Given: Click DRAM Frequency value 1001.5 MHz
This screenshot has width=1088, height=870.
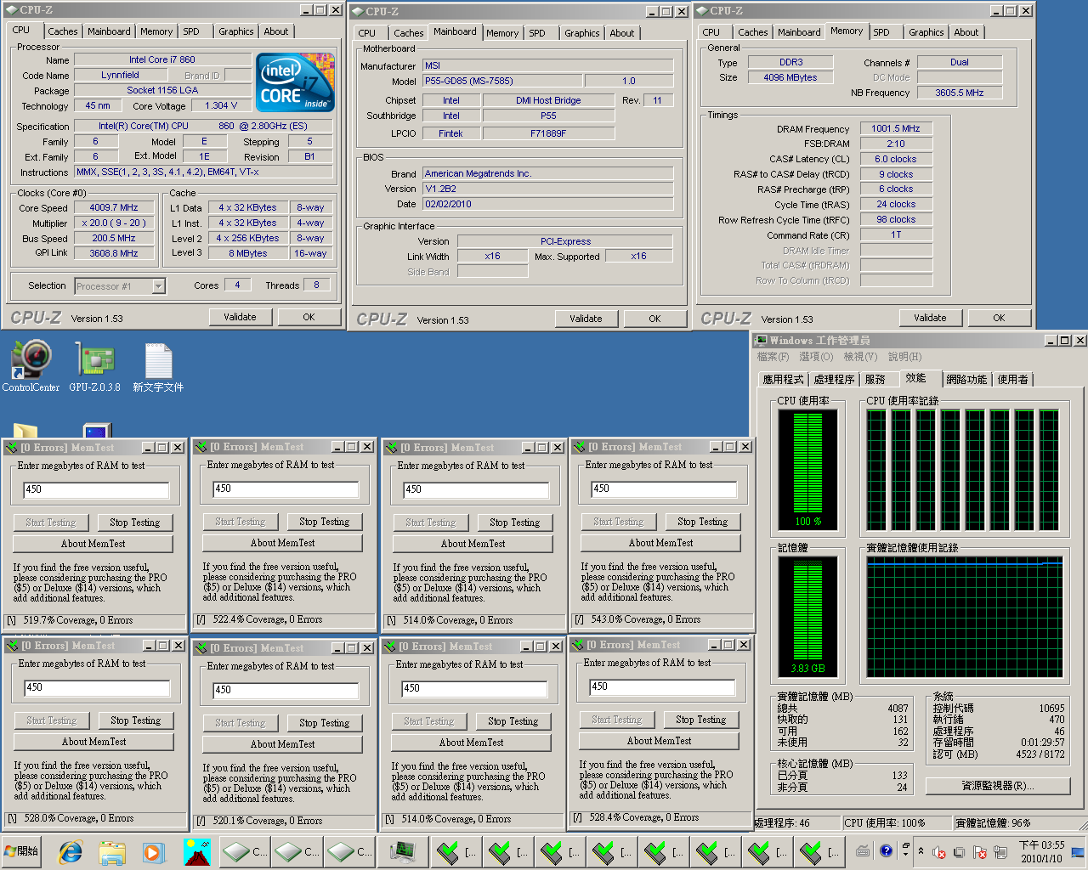Looking at the screenshot, I should [896, 128].
